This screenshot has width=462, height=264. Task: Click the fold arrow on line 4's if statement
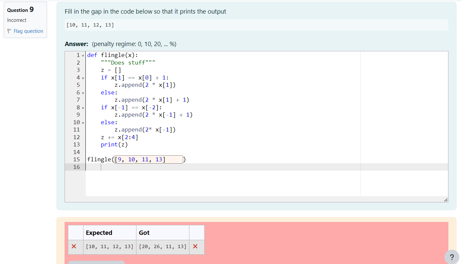pos(82,78)
